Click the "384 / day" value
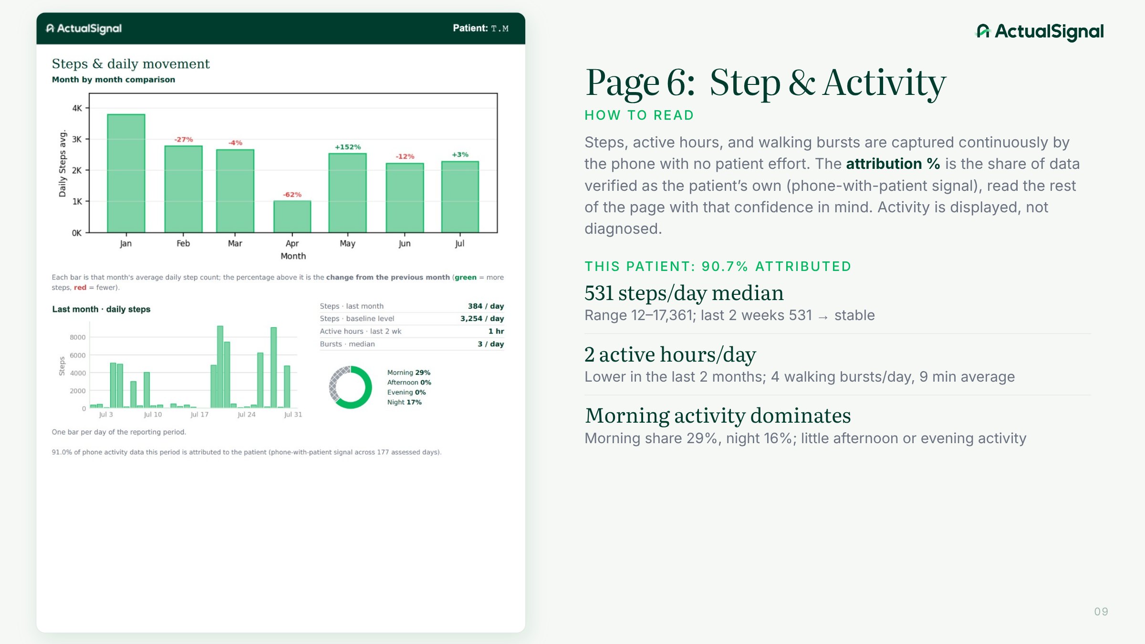 486,306
